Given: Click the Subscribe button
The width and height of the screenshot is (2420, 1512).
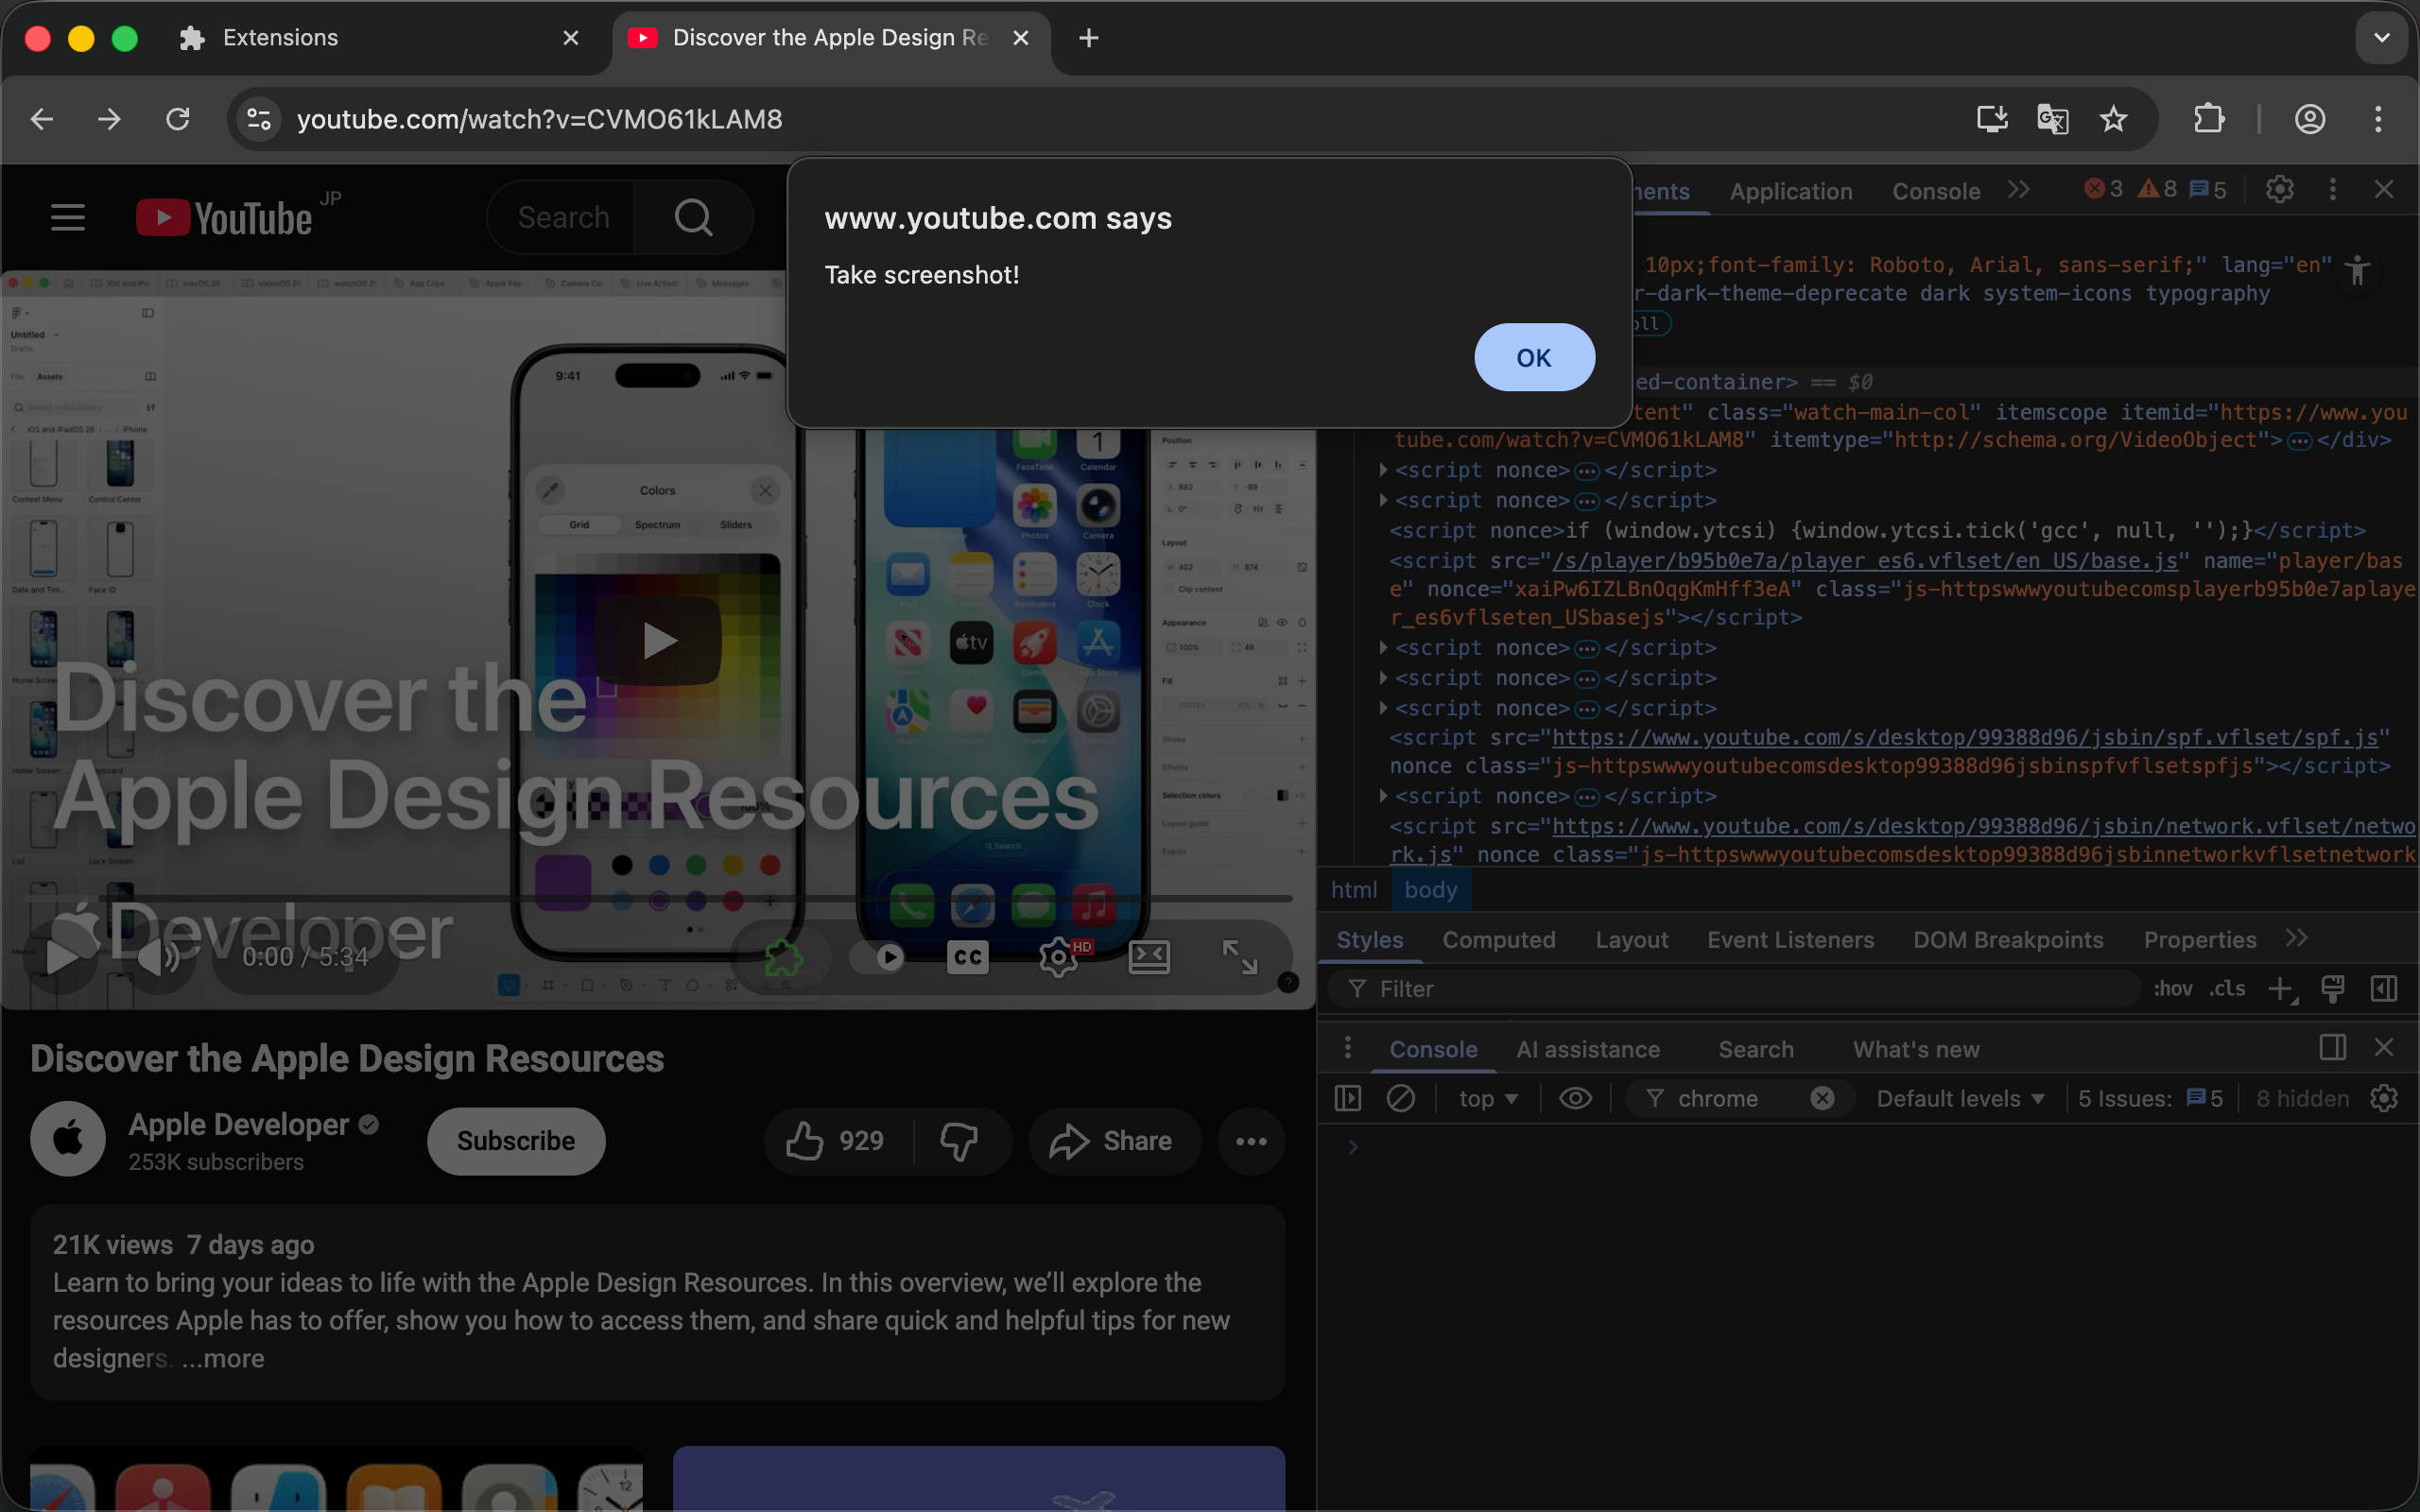Looking at the screenshot, I should [x=515, y=1141].
